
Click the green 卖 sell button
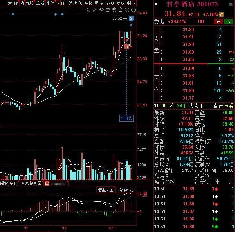(x=229, y=21)
